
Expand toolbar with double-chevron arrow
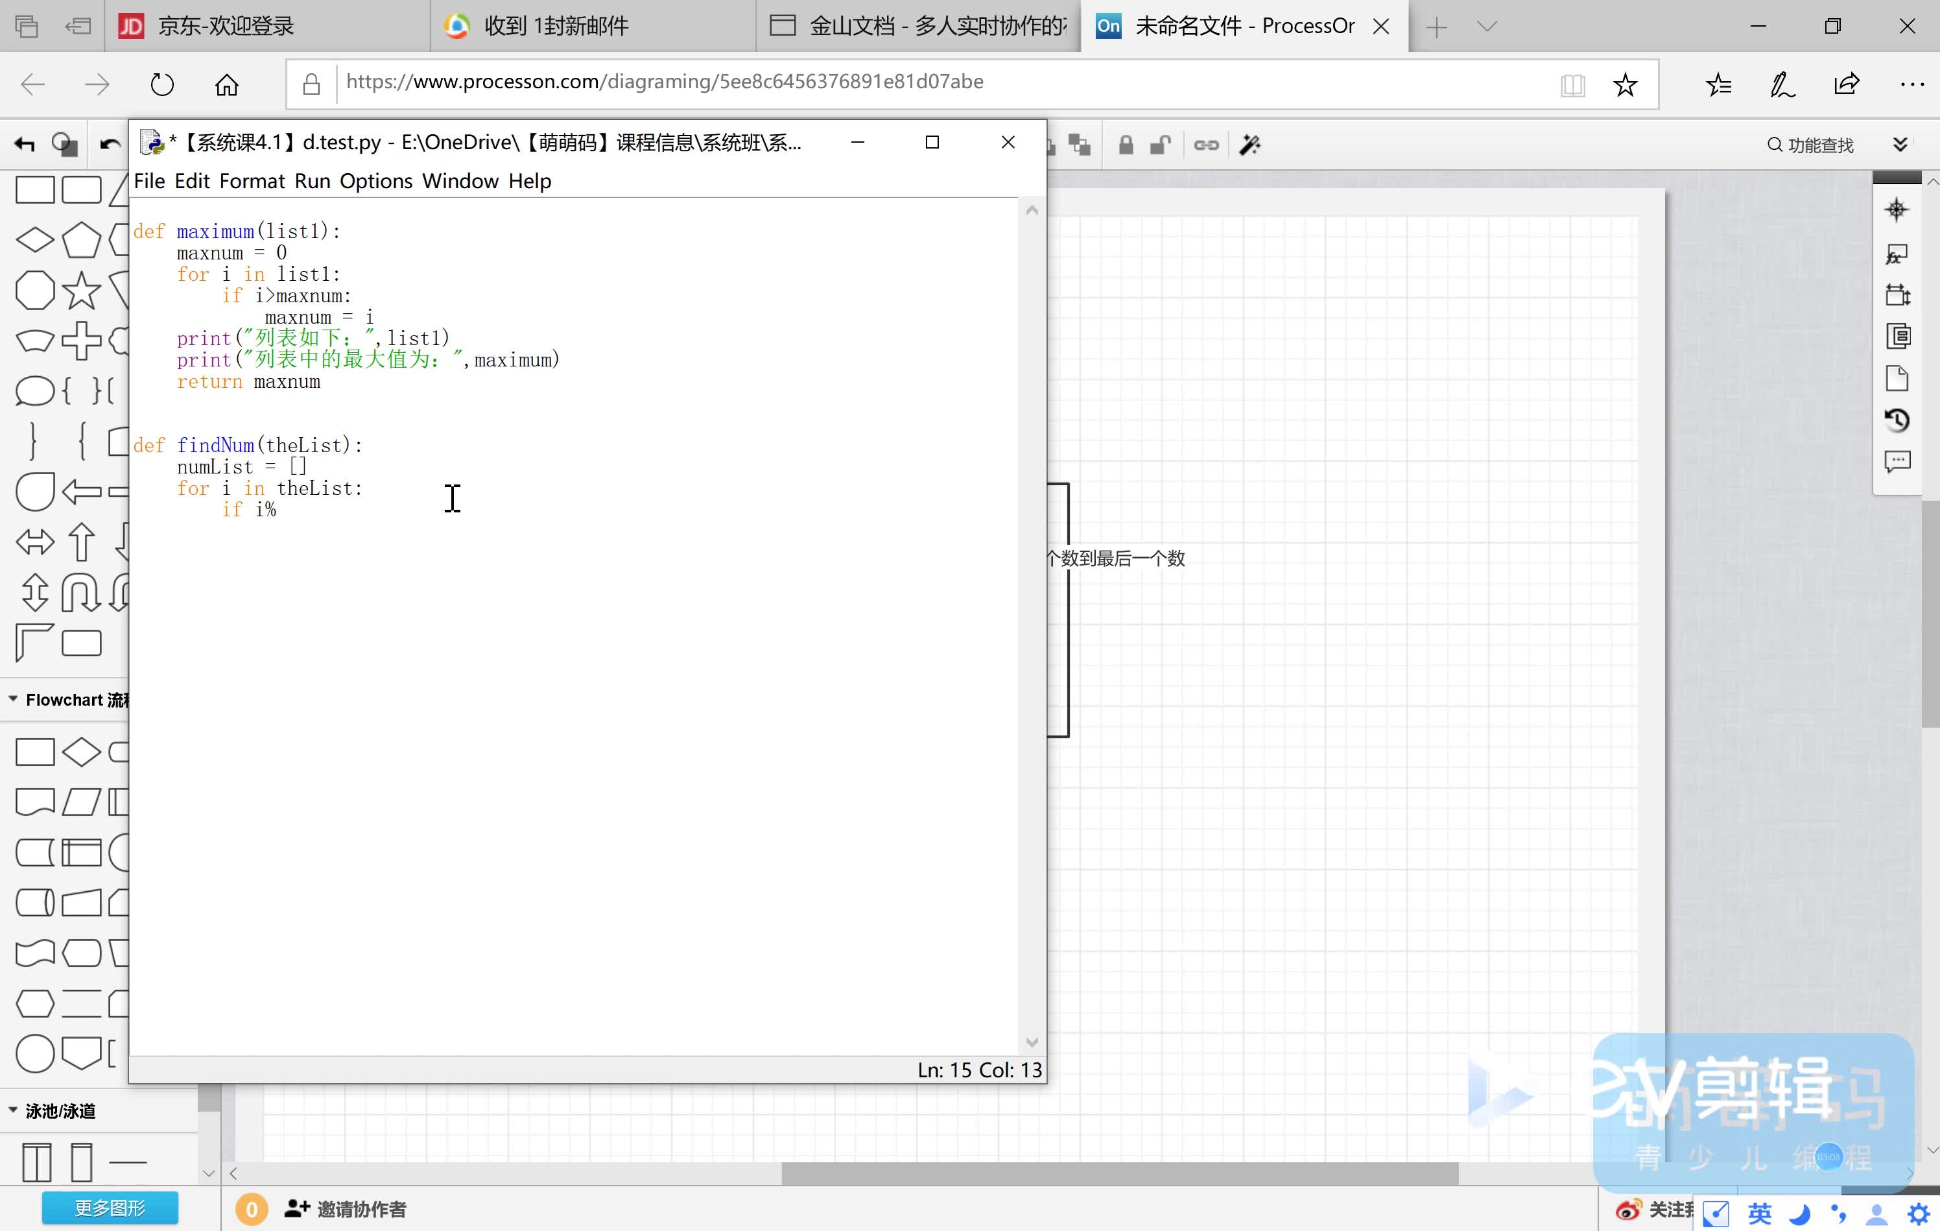1900,145
